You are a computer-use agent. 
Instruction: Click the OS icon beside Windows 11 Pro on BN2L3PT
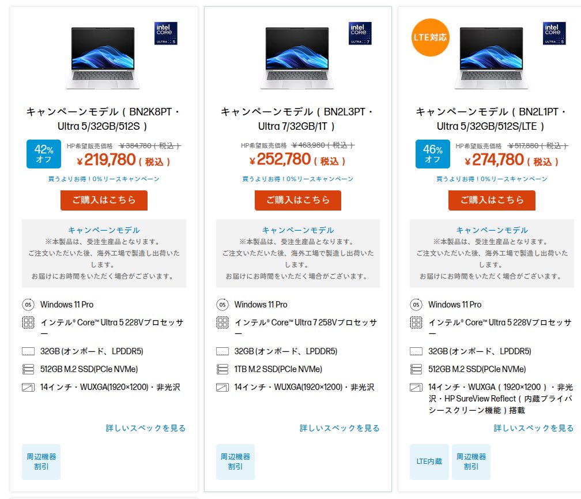[222, 305]
